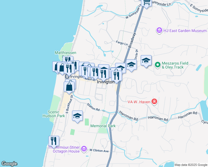
Task: Click the Memorial Park label
Action: coord(103,126)
